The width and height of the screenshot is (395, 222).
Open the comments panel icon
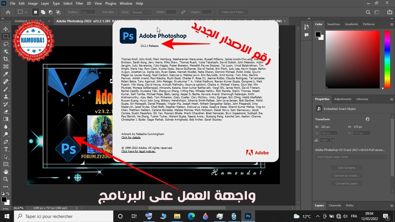pyautogui.click(x=307, y=35)
